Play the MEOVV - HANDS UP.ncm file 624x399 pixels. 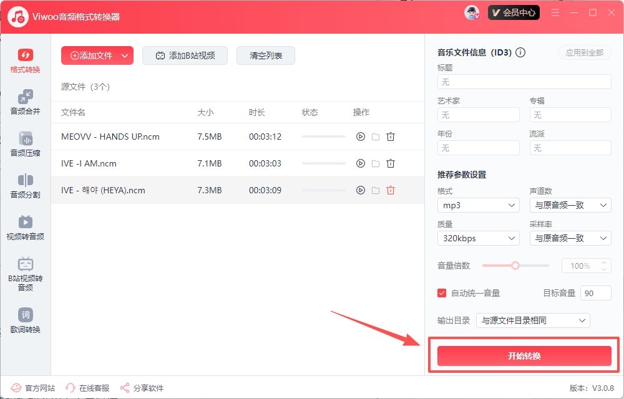pyautogui.click(x=360, y=137)
